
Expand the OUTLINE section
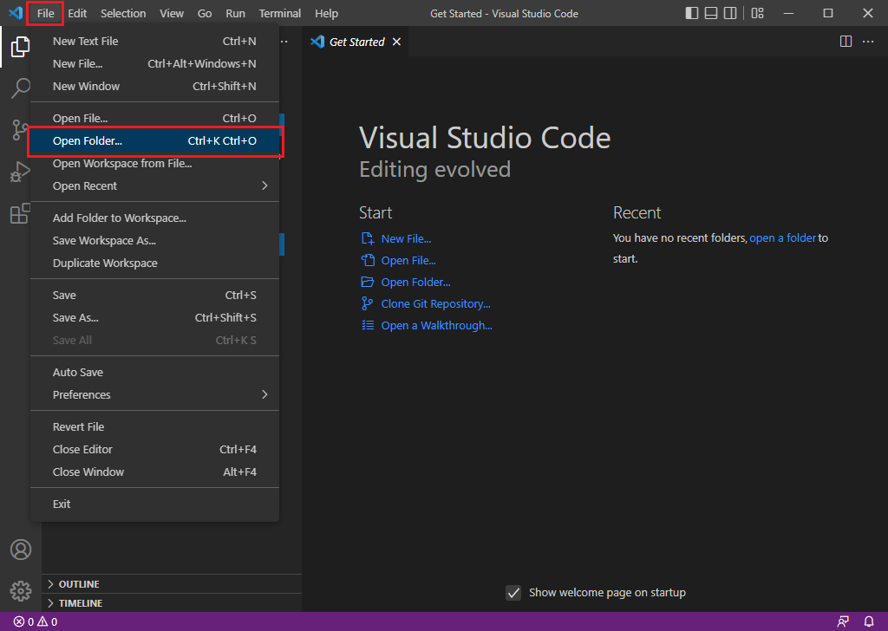coord(172,584)
